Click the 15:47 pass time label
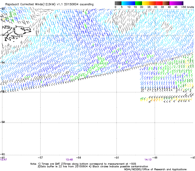This screenshot has width=195, height=171. click(x=3, y=160)
